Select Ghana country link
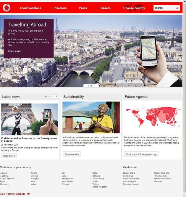The height and width of the screenshot is (197, 186). coord(34,173)
